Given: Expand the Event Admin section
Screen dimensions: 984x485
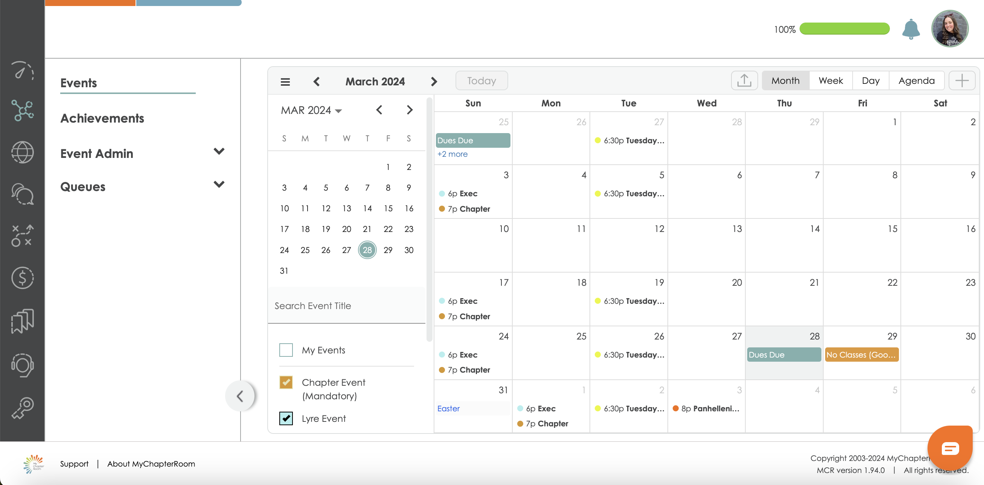Looking at the screenshot, I should point(219,152).
